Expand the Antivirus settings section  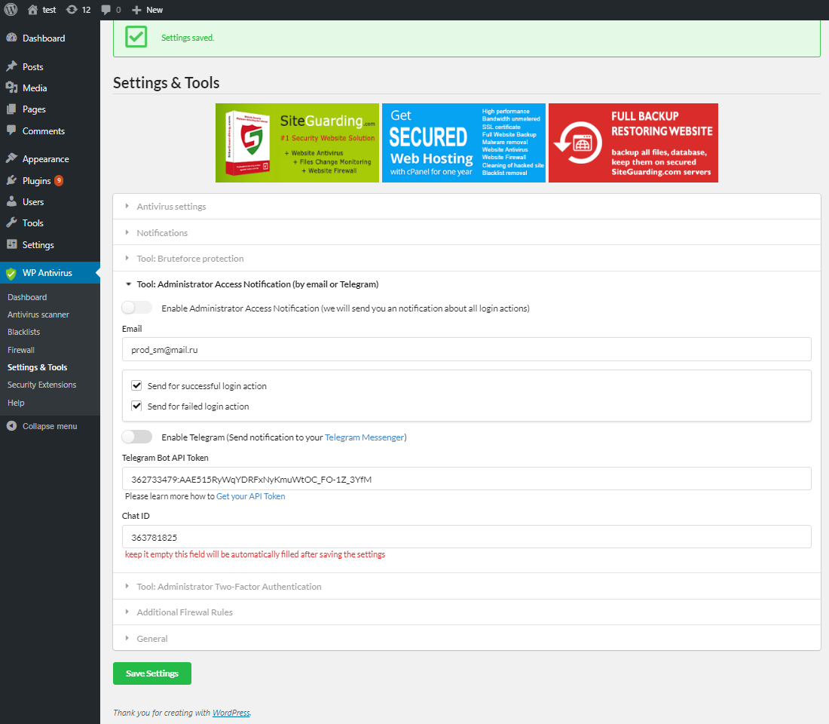[x=467, y=207]
